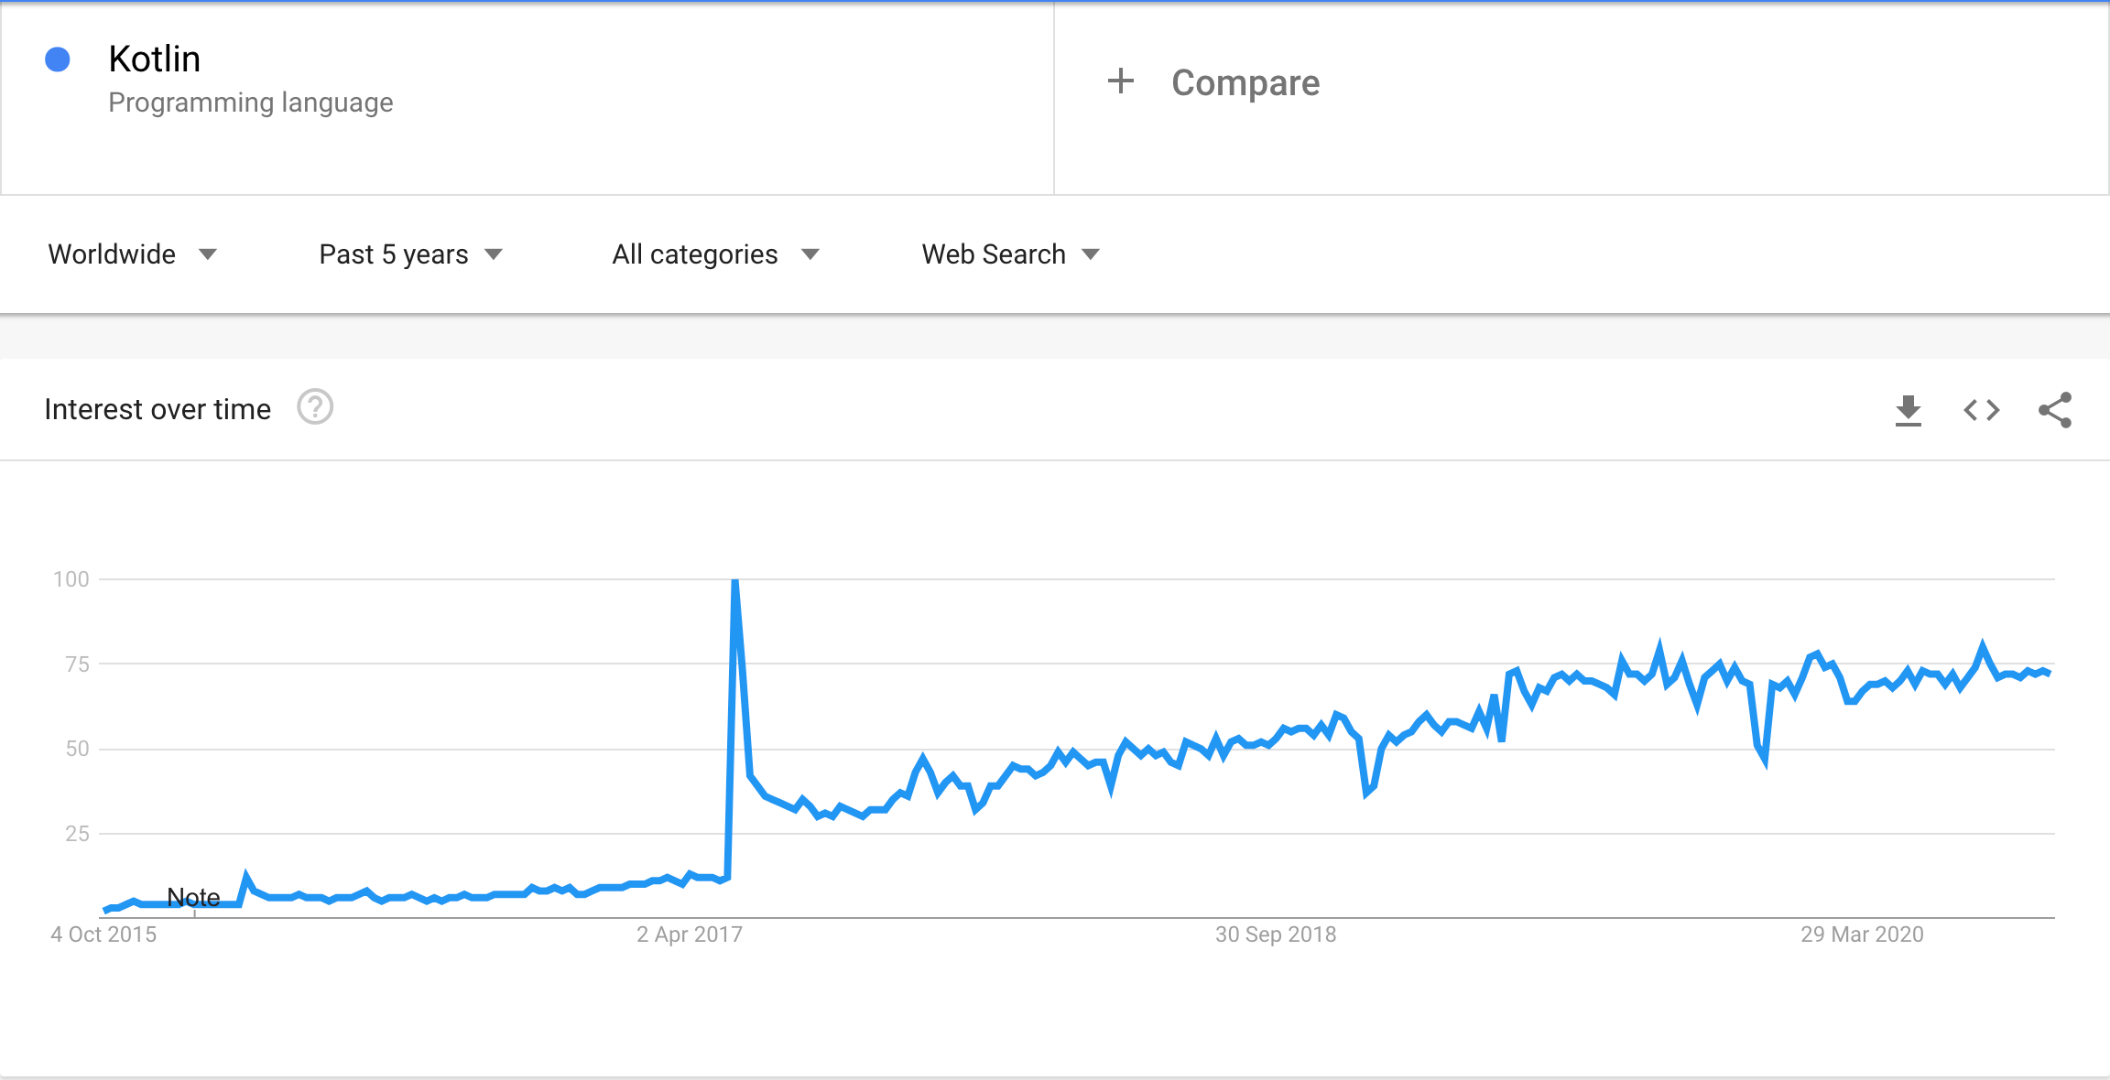Edit the Kotlin search term
Viewport: 2110px width, 1080px height.
[x=154, y=59]
